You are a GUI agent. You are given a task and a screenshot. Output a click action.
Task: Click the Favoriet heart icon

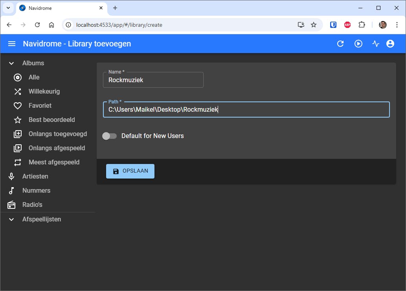click(18, 106)
